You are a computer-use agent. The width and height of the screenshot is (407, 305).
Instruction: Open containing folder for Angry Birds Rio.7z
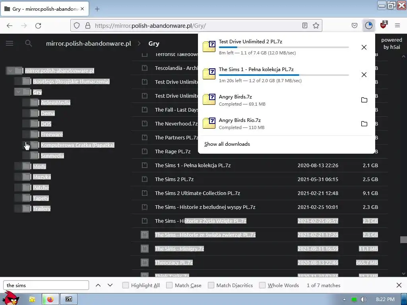(364, 124)
